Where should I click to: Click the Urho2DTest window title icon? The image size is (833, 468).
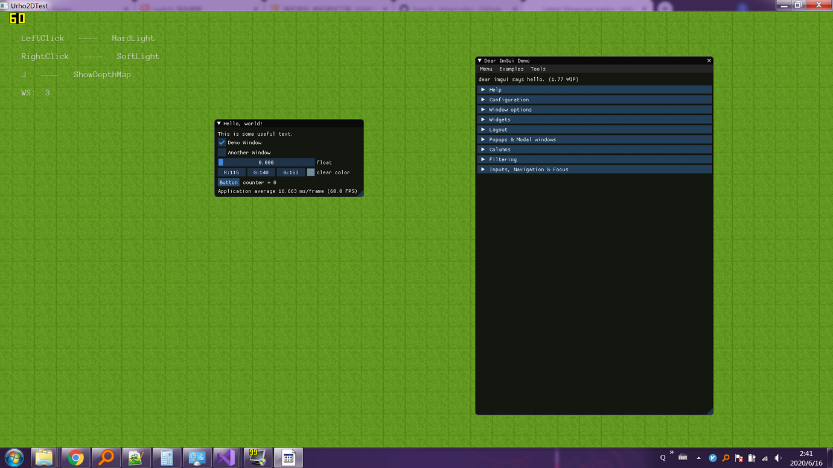[x=4, y=5]
